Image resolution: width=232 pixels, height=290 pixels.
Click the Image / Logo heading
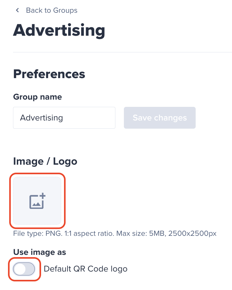coord(45,161)
